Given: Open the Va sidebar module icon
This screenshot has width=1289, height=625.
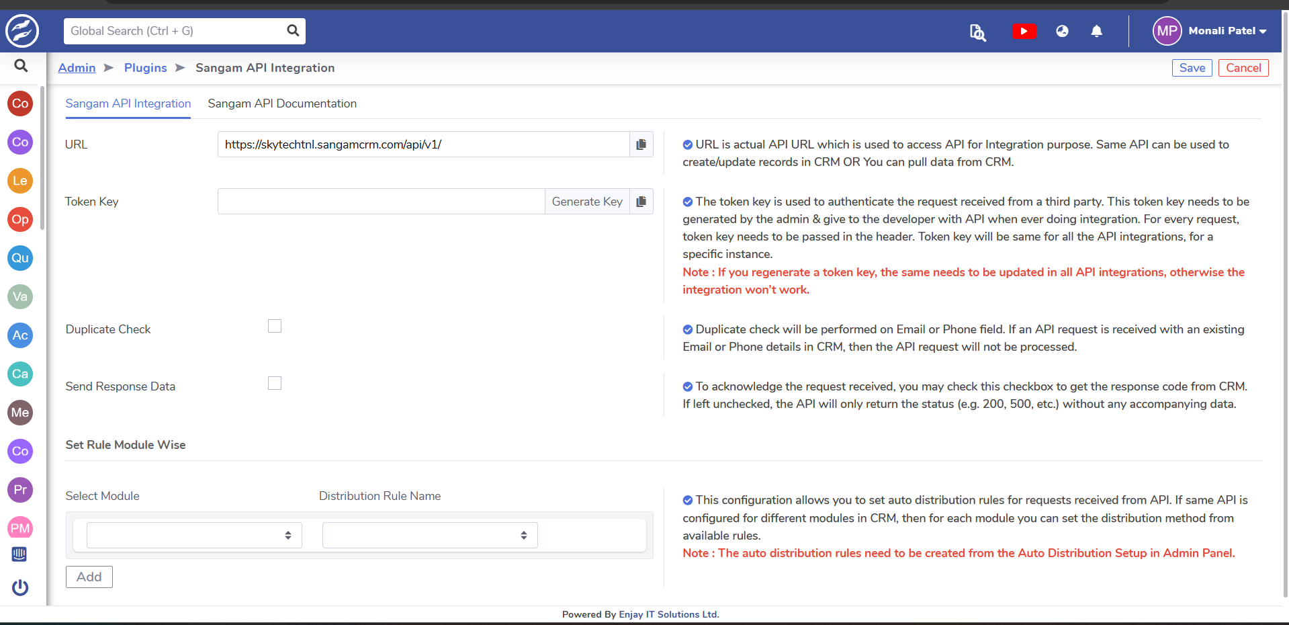Looking at the screenshot, I should (x=20, y=296).
